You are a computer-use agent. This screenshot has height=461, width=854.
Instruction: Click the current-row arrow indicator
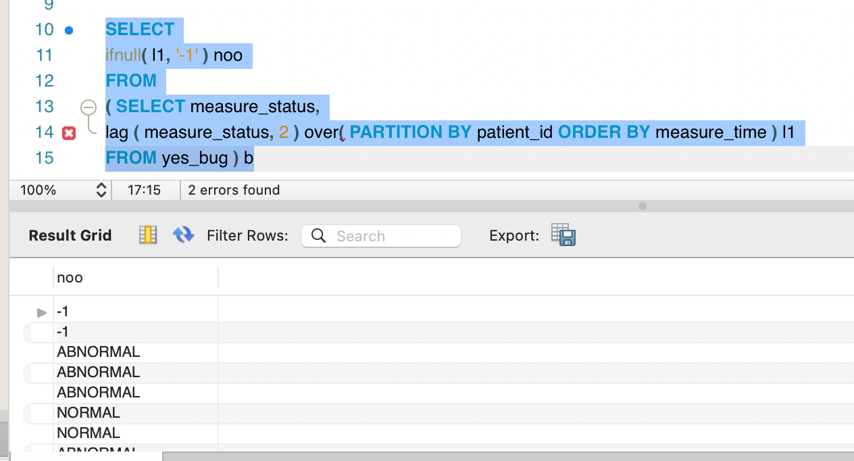click(42, 312)
